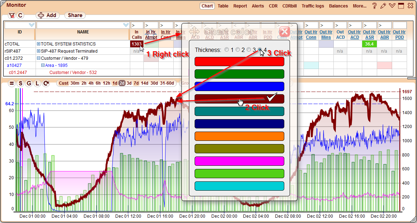Click the Share button
Screen dimensions: 417x223
tap(75, 16)
